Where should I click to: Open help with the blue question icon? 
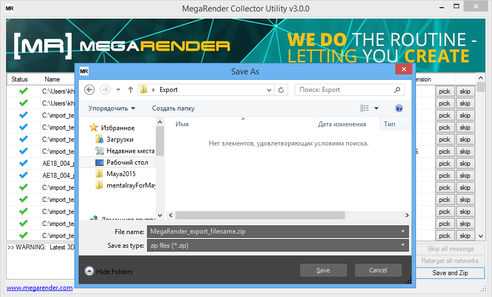[399, 108]
